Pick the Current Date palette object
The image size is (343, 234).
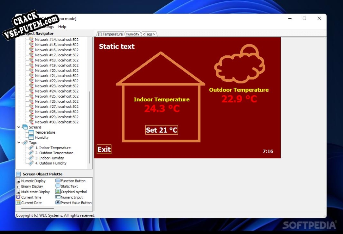click(x=29, y=203)
